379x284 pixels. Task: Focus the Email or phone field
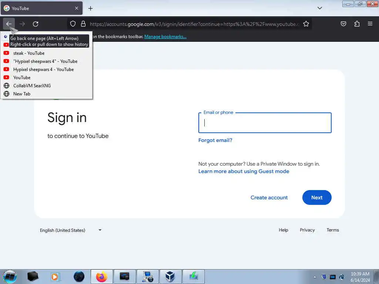[x=265, y=123]
